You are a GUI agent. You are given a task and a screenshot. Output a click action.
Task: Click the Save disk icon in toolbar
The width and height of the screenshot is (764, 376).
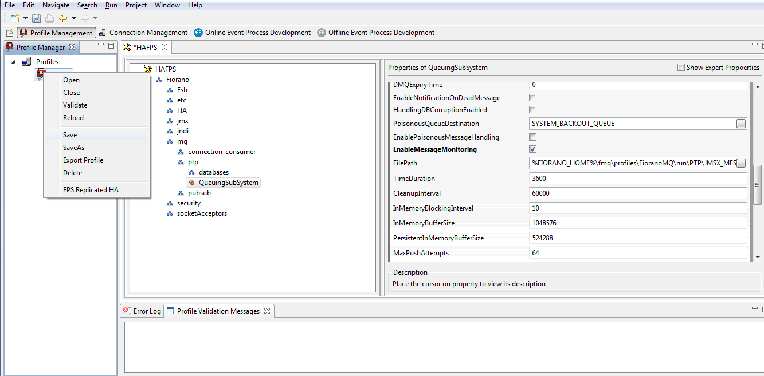click(x=37, y=18)
